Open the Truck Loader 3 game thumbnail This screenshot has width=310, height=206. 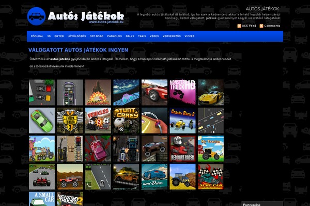(x=70, y=121)
